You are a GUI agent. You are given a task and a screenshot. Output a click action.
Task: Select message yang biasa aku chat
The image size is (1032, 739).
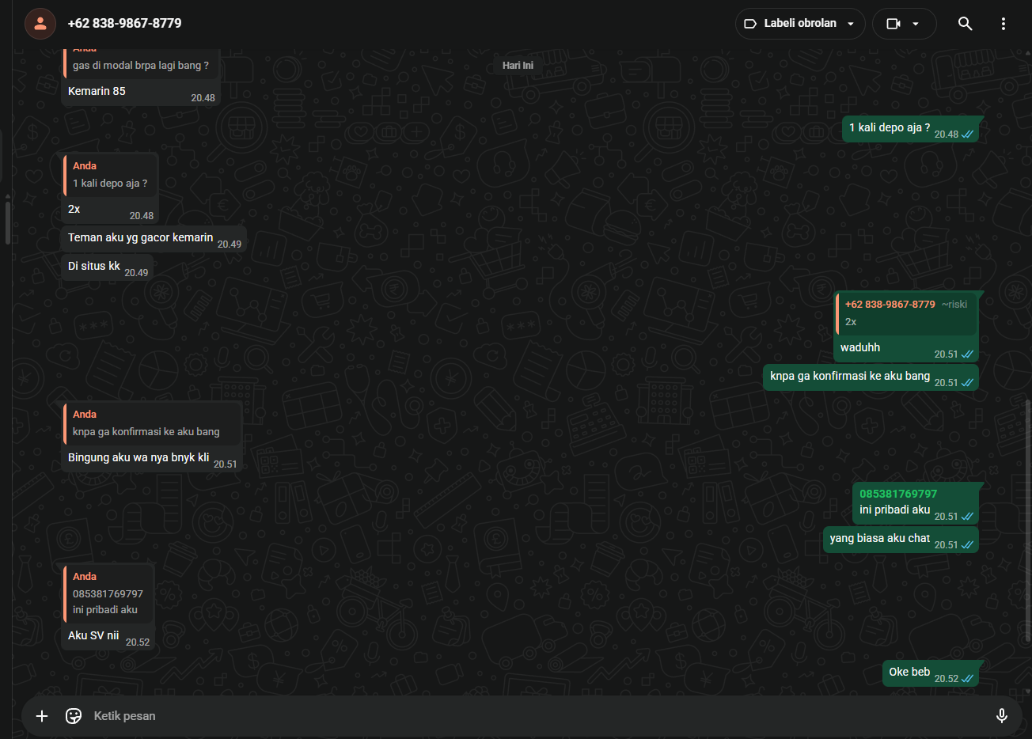pos(880,538)
